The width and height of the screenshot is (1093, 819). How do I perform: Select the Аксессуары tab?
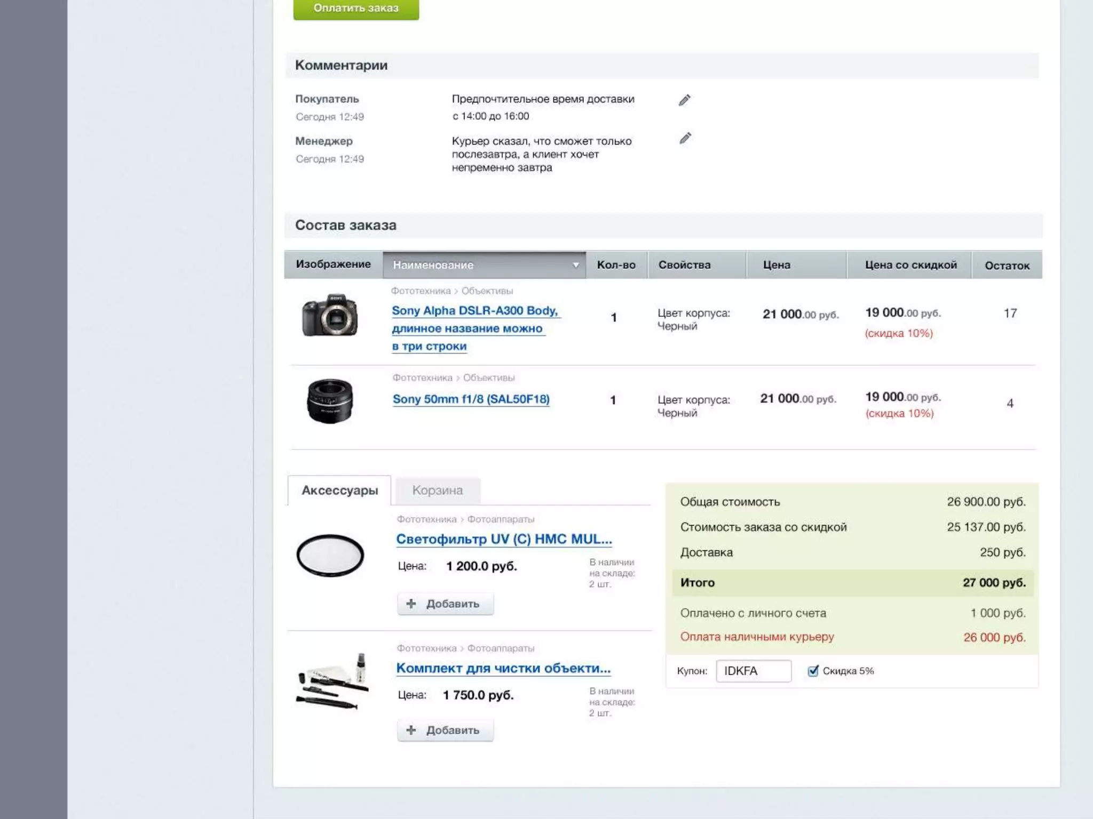339,491
